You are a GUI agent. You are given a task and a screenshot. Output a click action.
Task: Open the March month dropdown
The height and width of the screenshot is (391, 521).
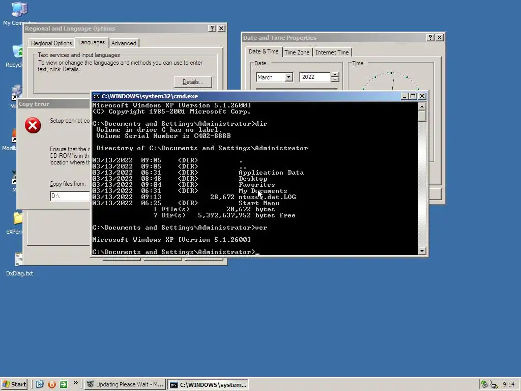tap(289, 77)
